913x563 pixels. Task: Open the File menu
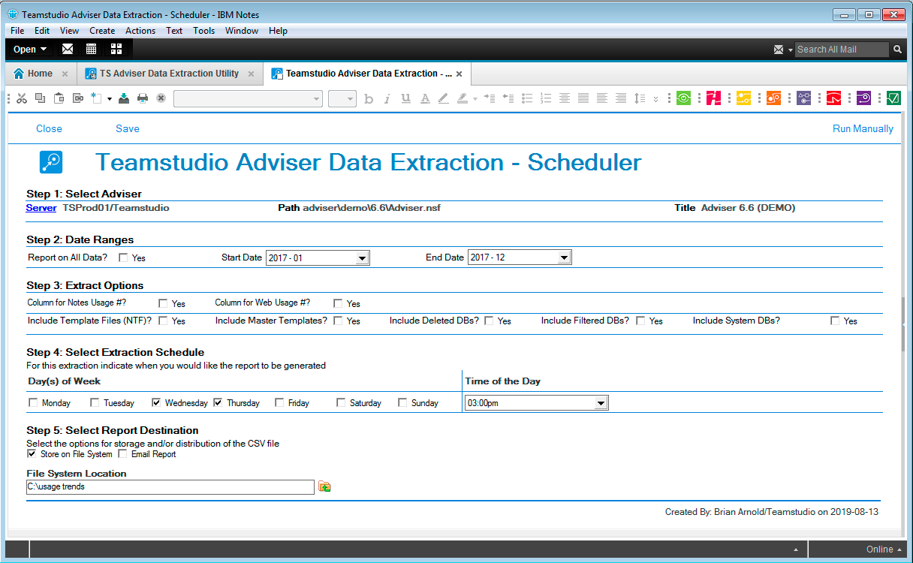click(x=17, y=31)
